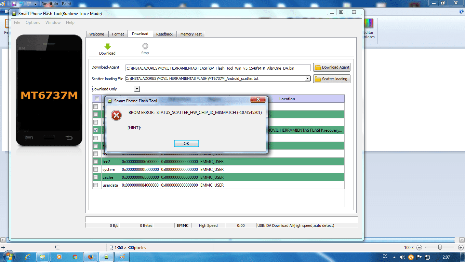Toggle the cache partition checkbox
The width and height of the screenshot is (465, 262).
(96, 177)
